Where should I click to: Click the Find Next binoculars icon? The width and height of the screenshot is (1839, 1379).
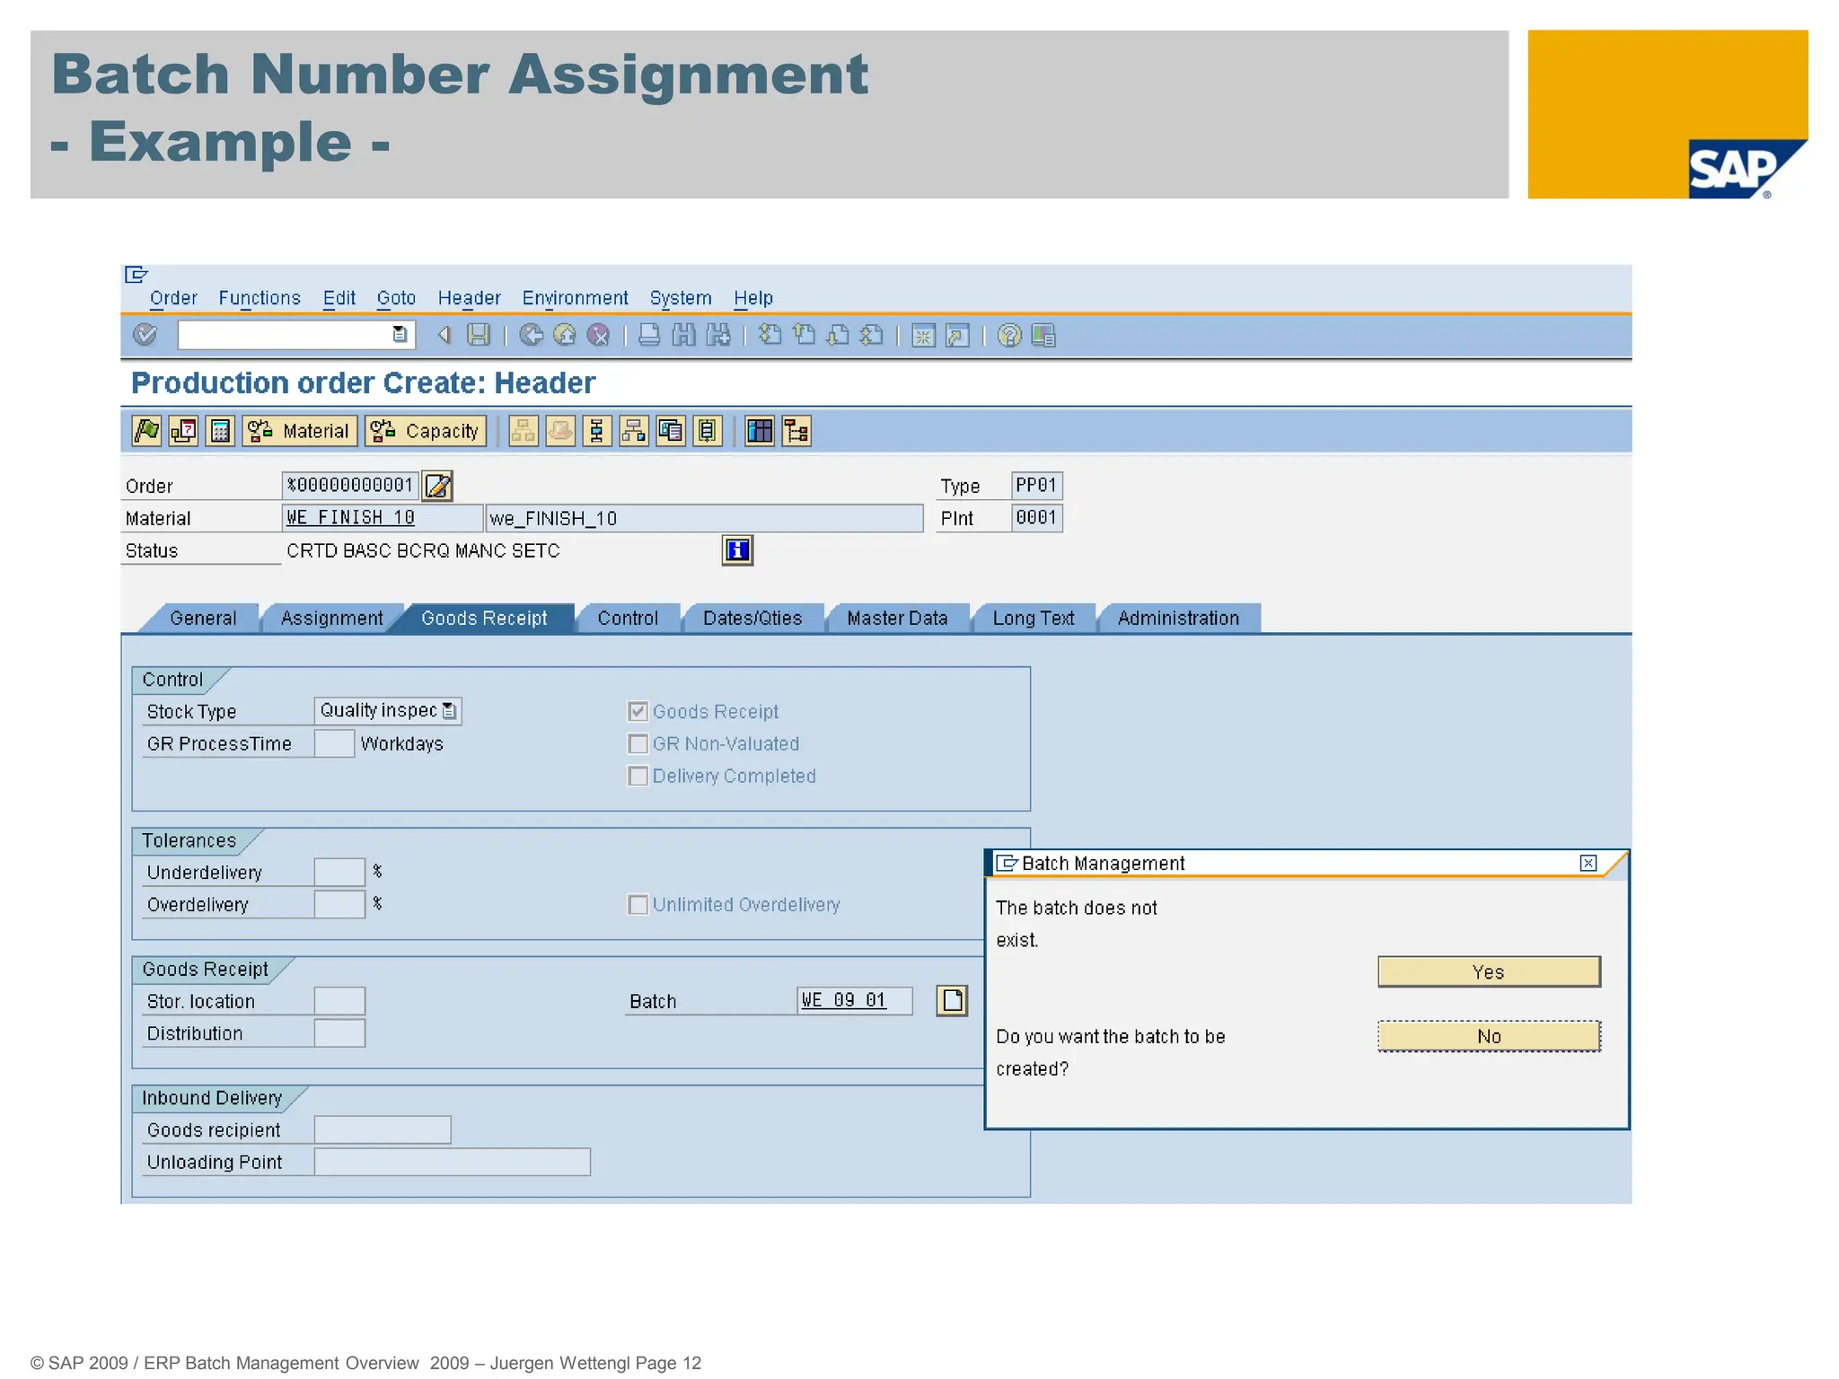pyautogui.click(x=718, y=335)
